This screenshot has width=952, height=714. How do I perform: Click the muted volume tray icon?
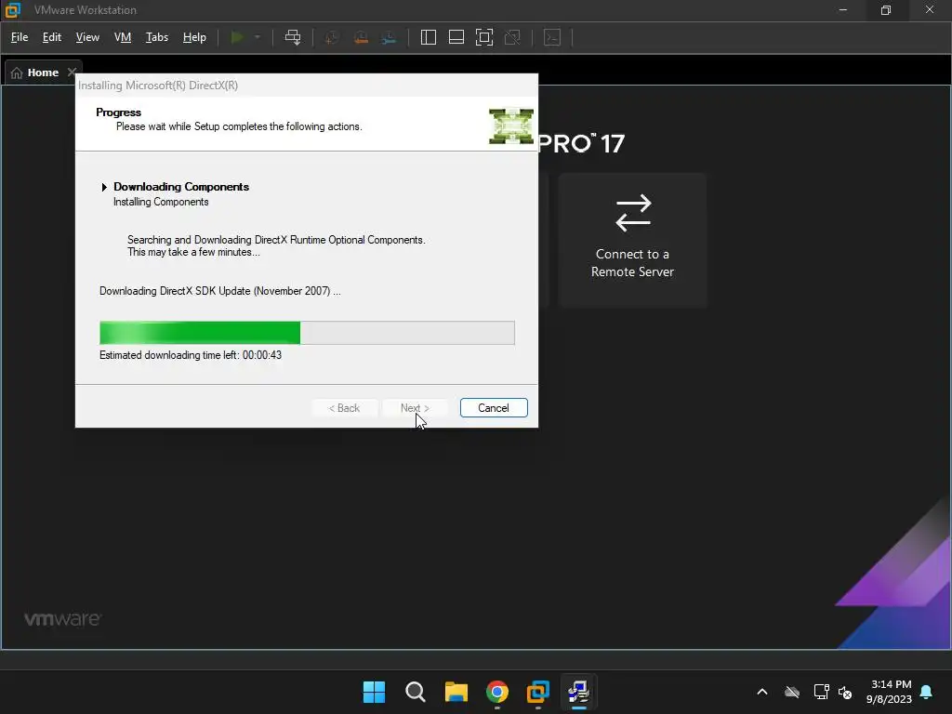844,692
